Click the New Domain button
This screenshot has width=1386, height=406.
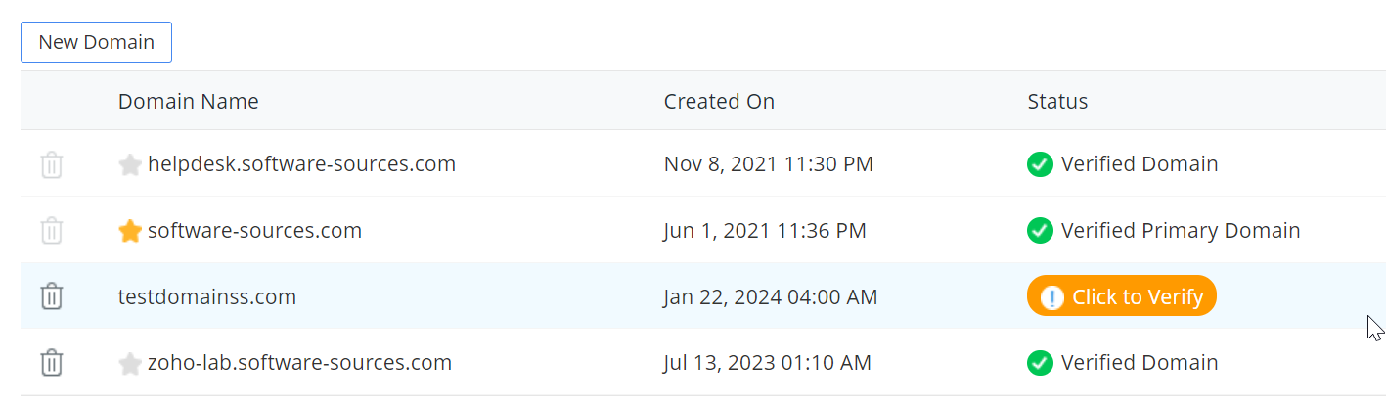coord(96,43)
